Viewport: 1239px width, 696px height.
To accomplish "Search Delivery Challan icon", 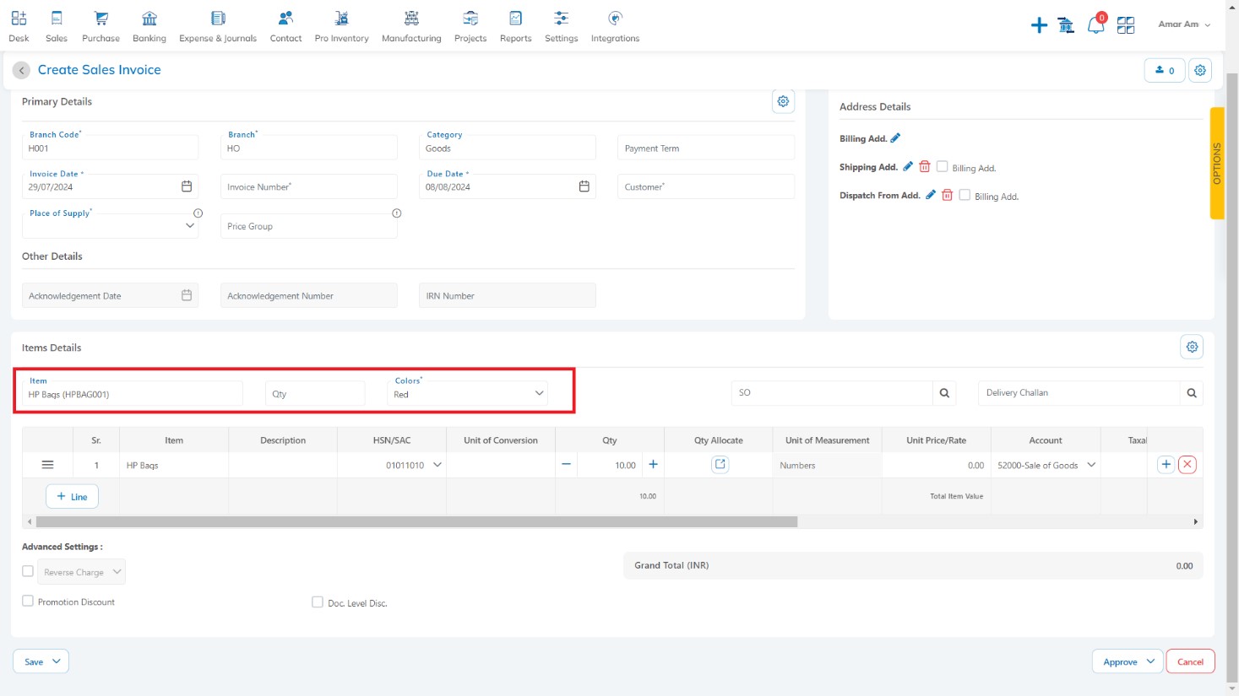I will point(1192,392).
